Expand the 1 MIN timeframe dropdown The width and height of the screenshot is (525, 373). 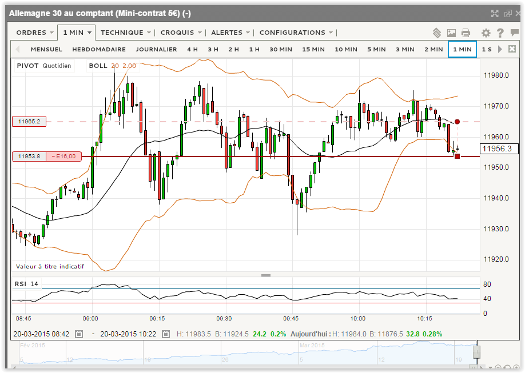[x=77, y=33]
